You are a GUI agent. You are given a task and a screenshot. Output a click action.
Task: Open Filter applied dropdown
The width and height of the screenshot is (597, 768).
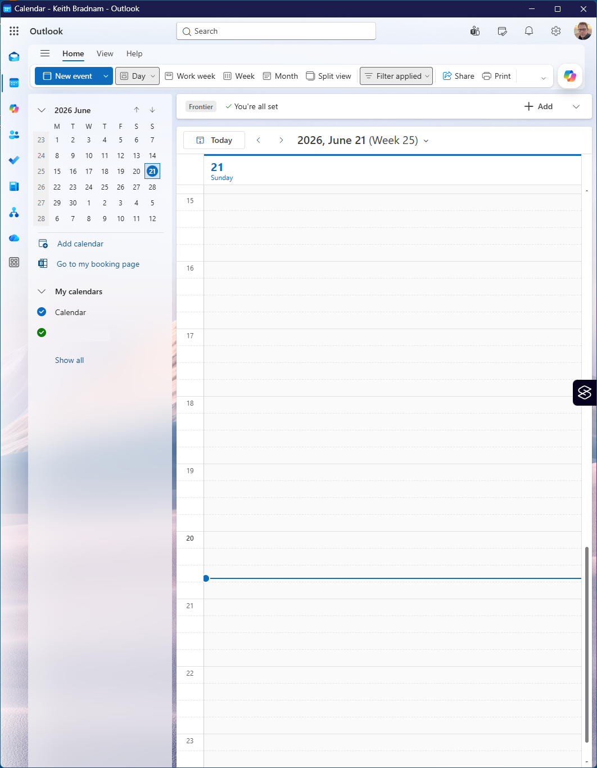click(396, 76)
